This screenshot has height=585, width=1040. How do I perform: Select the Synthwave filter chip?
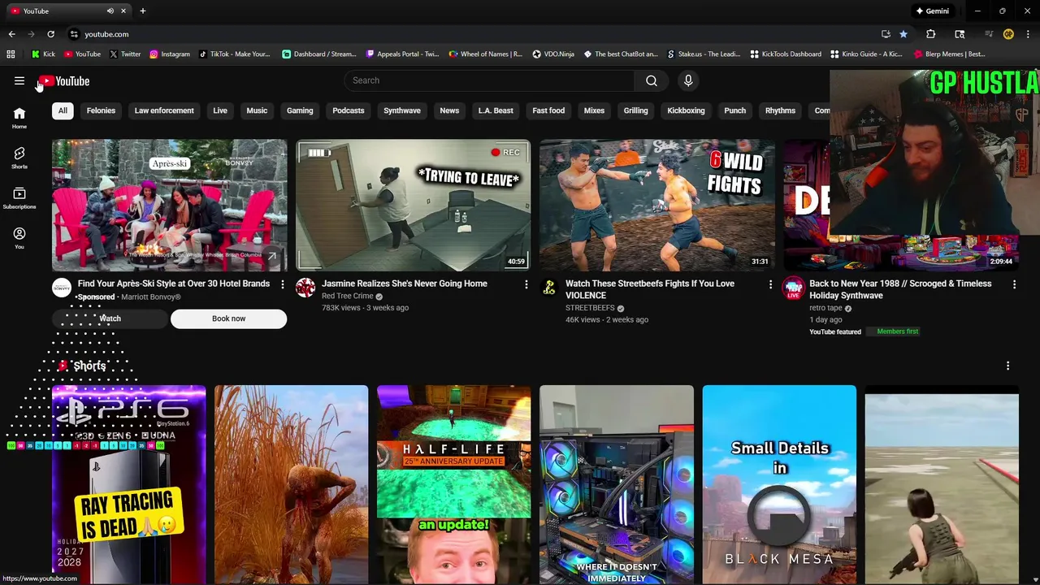pos(402,110)
